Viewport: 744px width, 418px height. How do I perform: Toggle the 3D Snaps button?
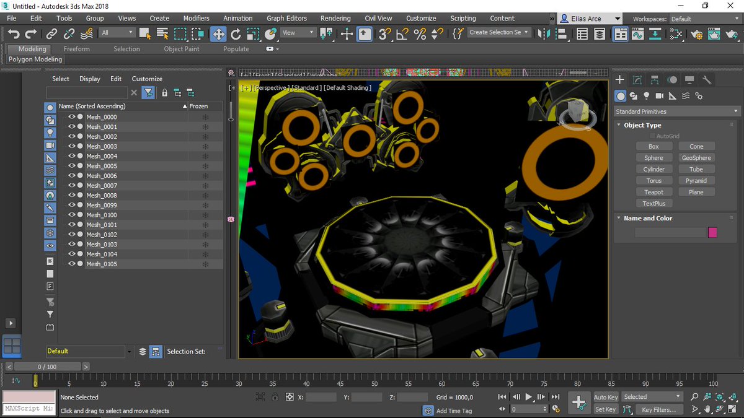(x=384, y=34)
